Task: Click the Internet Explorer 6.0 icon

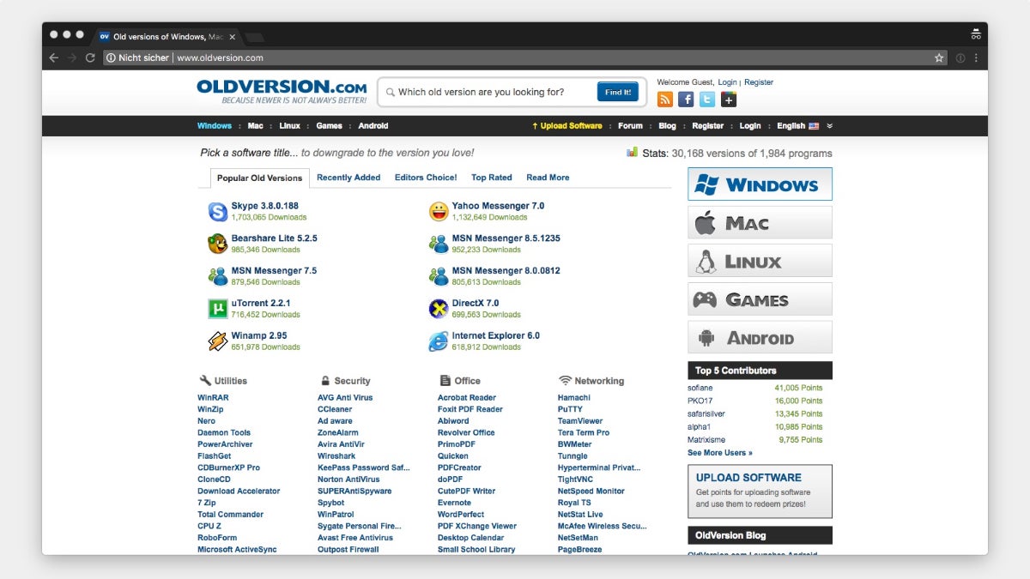Action: [x=439, y=339]
